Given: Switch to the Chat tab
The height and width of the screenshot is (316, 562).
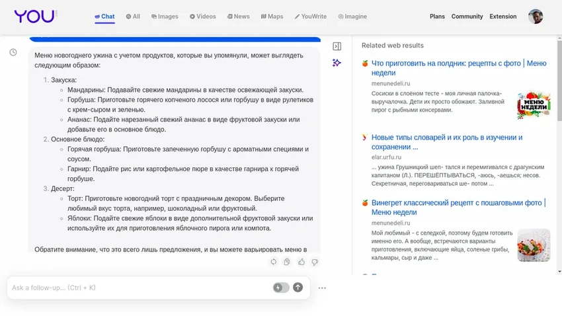Looking at the screenshot, I should [x=104, y=17].
